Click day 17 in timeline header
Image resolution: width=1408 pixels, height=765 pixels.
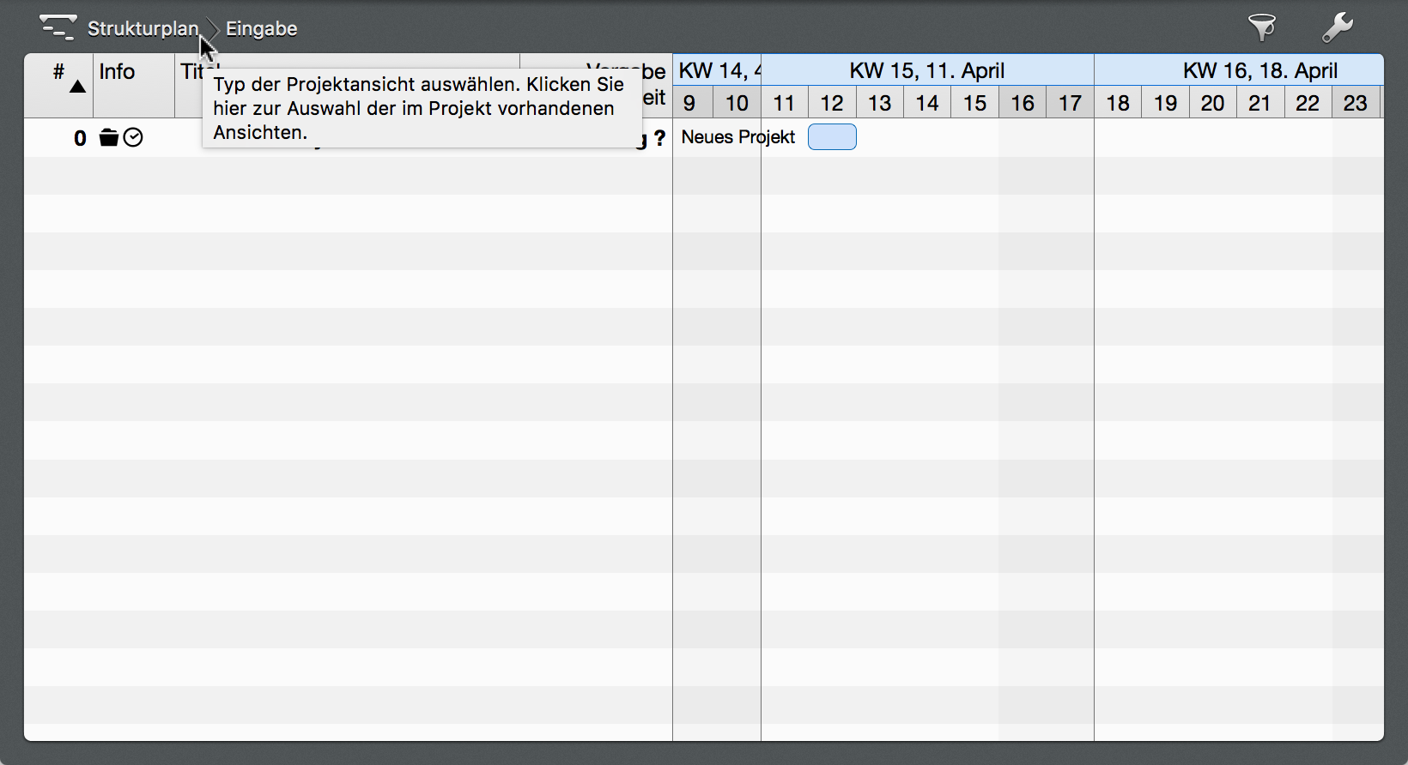click(1070, 103)
